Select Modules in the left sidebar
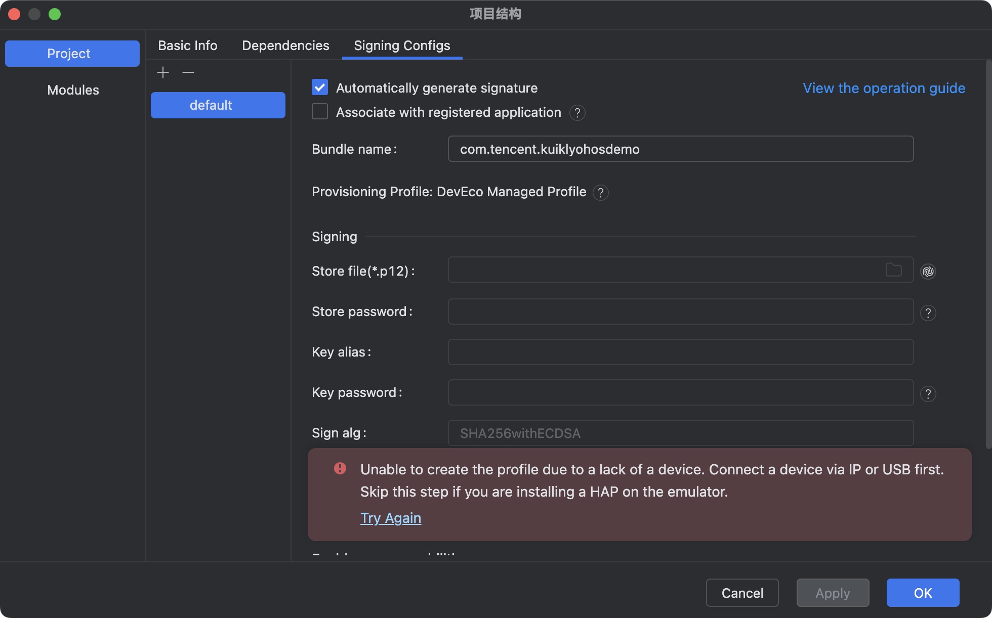This screenshot has height=618, width=992. coord(73,90)
